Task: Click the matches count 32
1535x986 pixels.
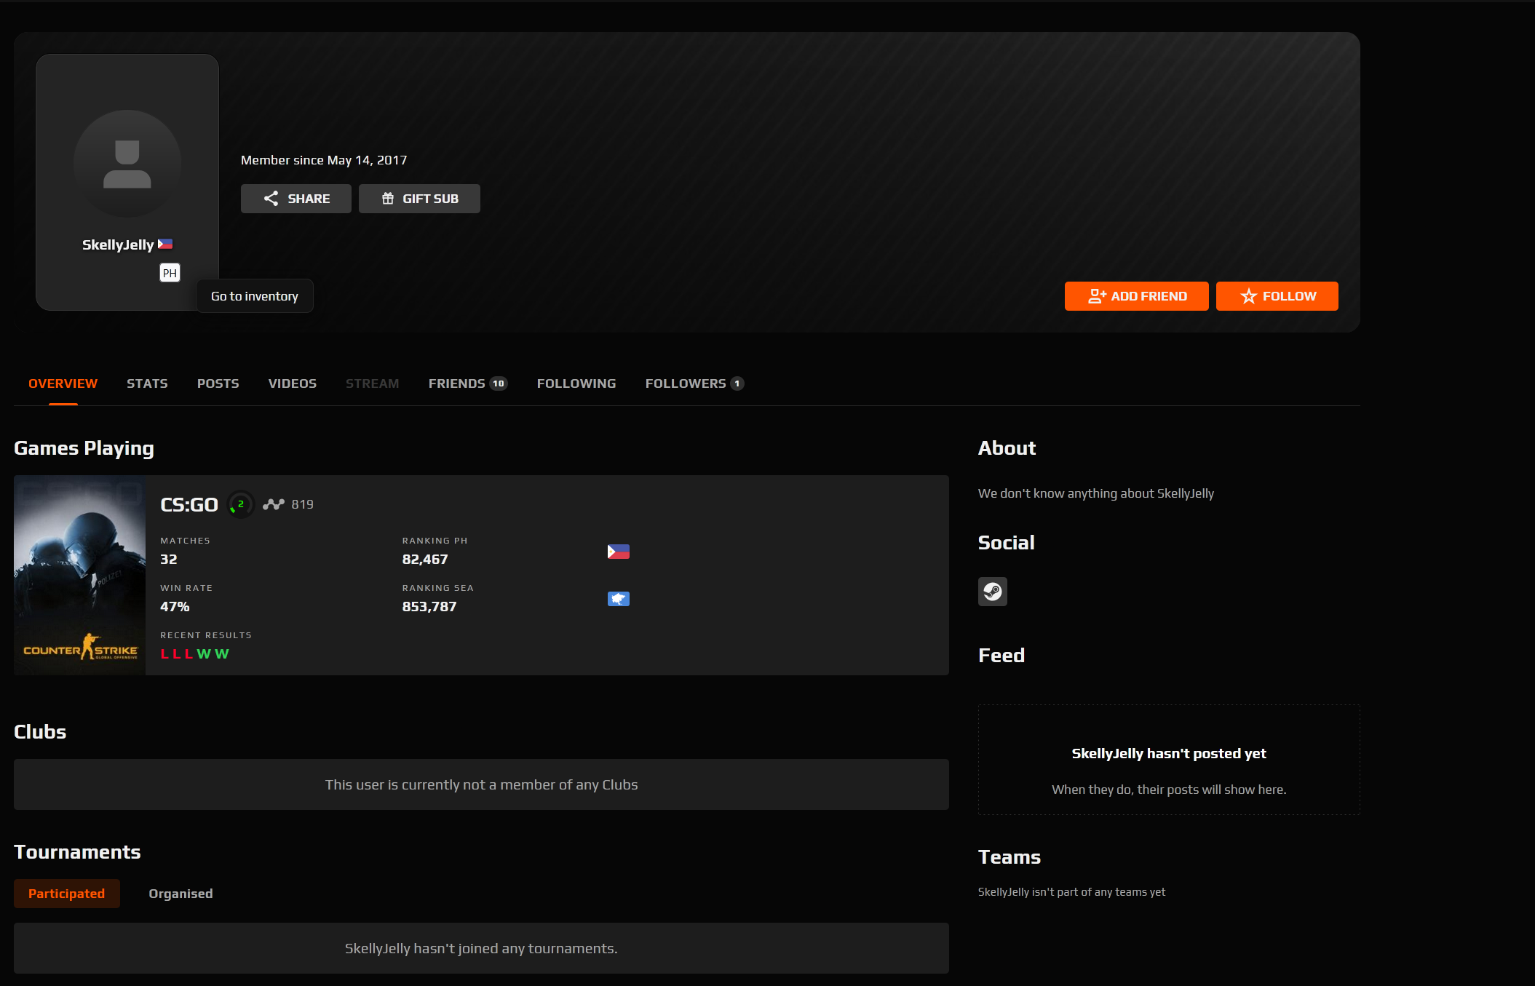Action: pyautogui.click(x=169, y=560)
